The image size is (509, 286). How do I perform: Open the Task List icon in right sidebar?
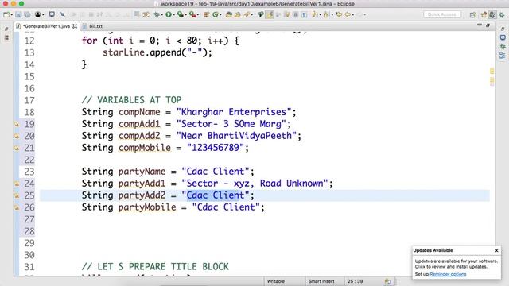[x=503, y=37]
